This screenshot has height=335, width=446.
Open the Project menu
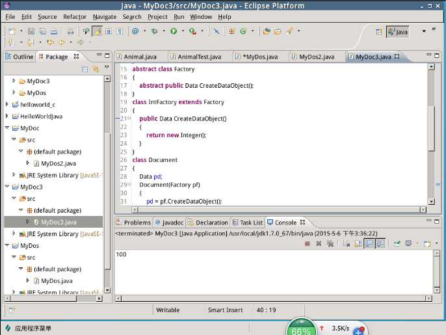point(157,17)
